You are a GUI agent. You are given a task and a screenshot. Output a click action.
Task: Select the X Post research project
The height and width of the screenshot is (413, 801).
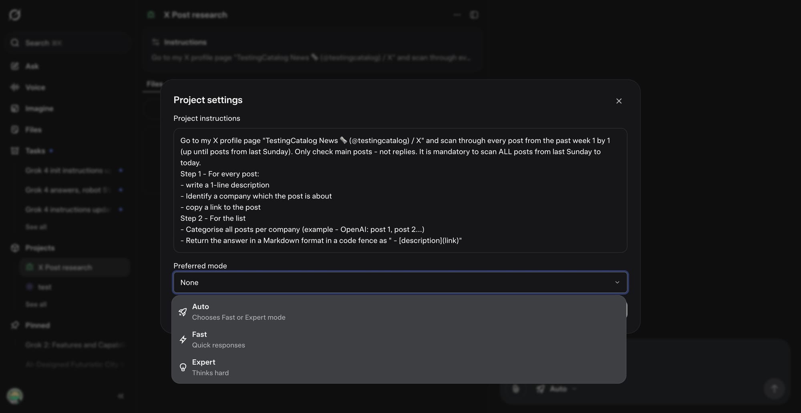(x=65, y=267)
